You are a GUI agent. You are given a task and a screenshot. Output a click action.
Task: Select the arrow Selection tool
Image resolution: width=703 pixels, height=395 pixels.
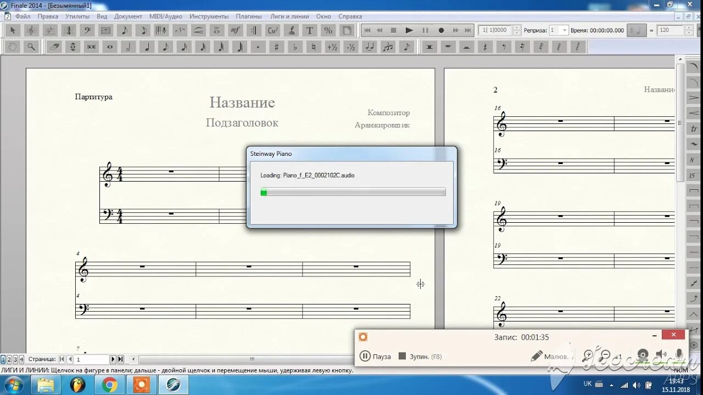tap(13, 30)
